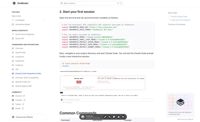Image resolution: width=200 pixels, height=122 pixels.
Task: Go to Queue API page
Action: click(x=20, y=38)
